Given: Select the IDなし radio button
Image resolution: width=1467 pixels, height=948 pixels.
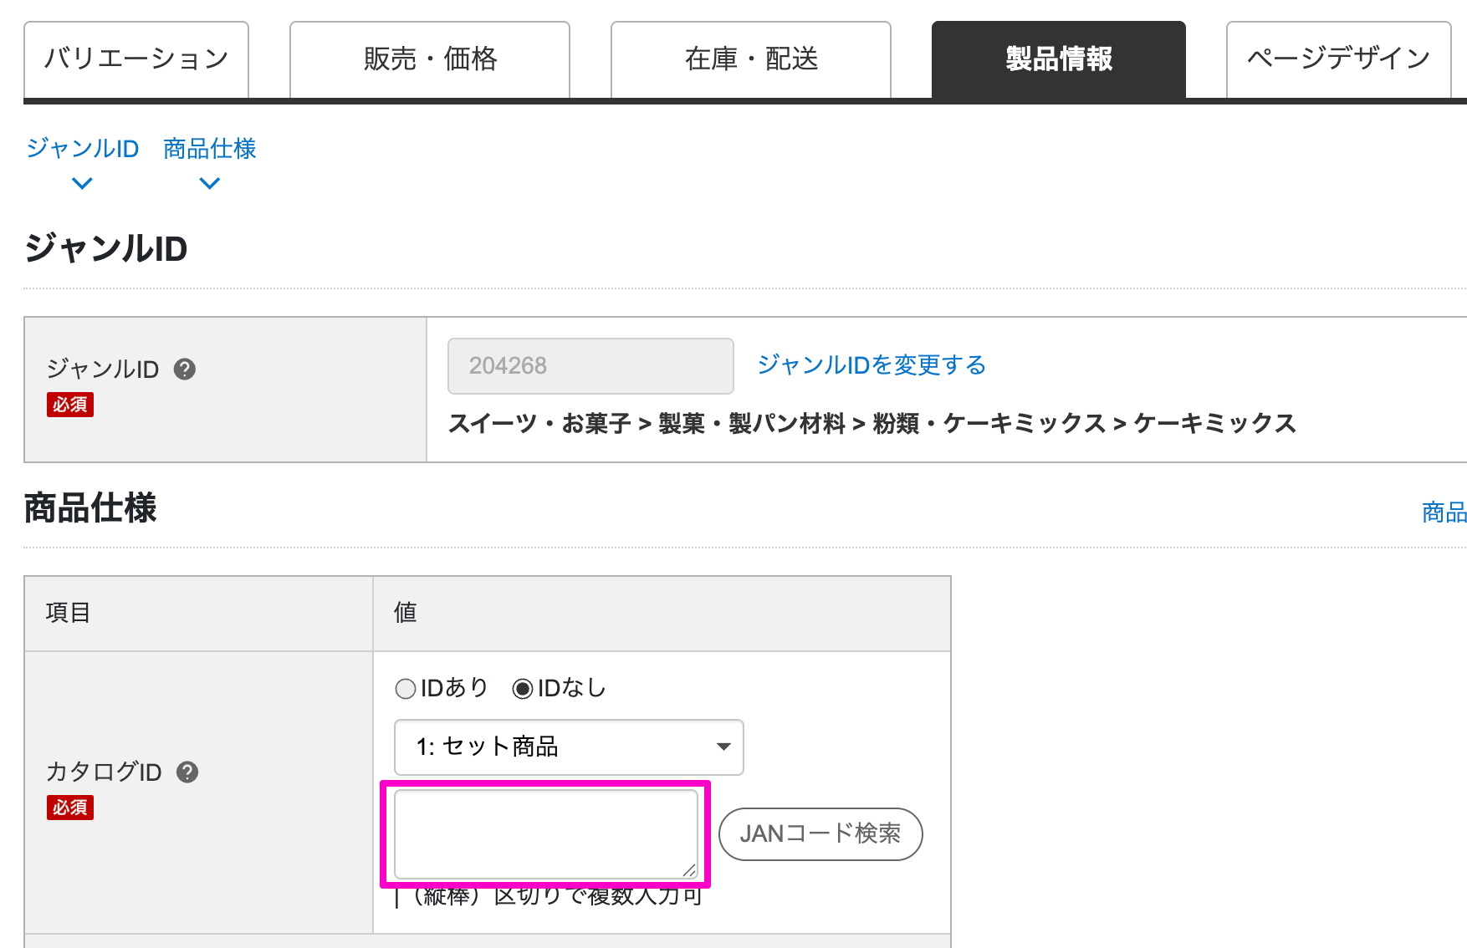Looking at the screenshot, I should pyautogui.click(x=523, y=689).
